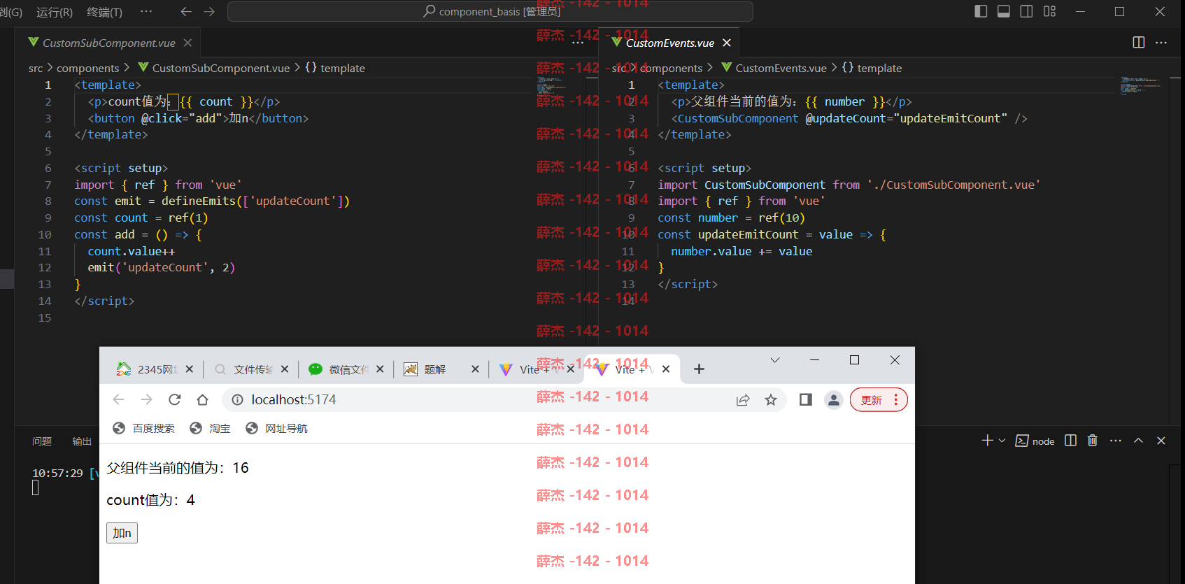Image resolution: width=1185 pixels, height=584 pixels.
Task: Open the 百度搜索 bookmark
Action: (x=144, y=428)
